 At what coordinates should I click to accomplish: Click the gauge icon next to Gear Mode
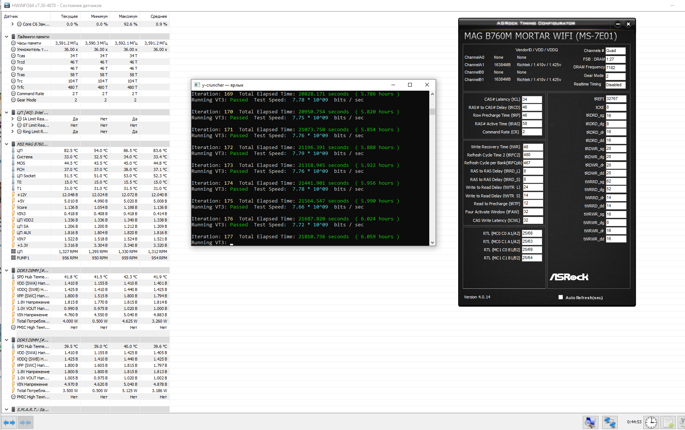point(13,100)
